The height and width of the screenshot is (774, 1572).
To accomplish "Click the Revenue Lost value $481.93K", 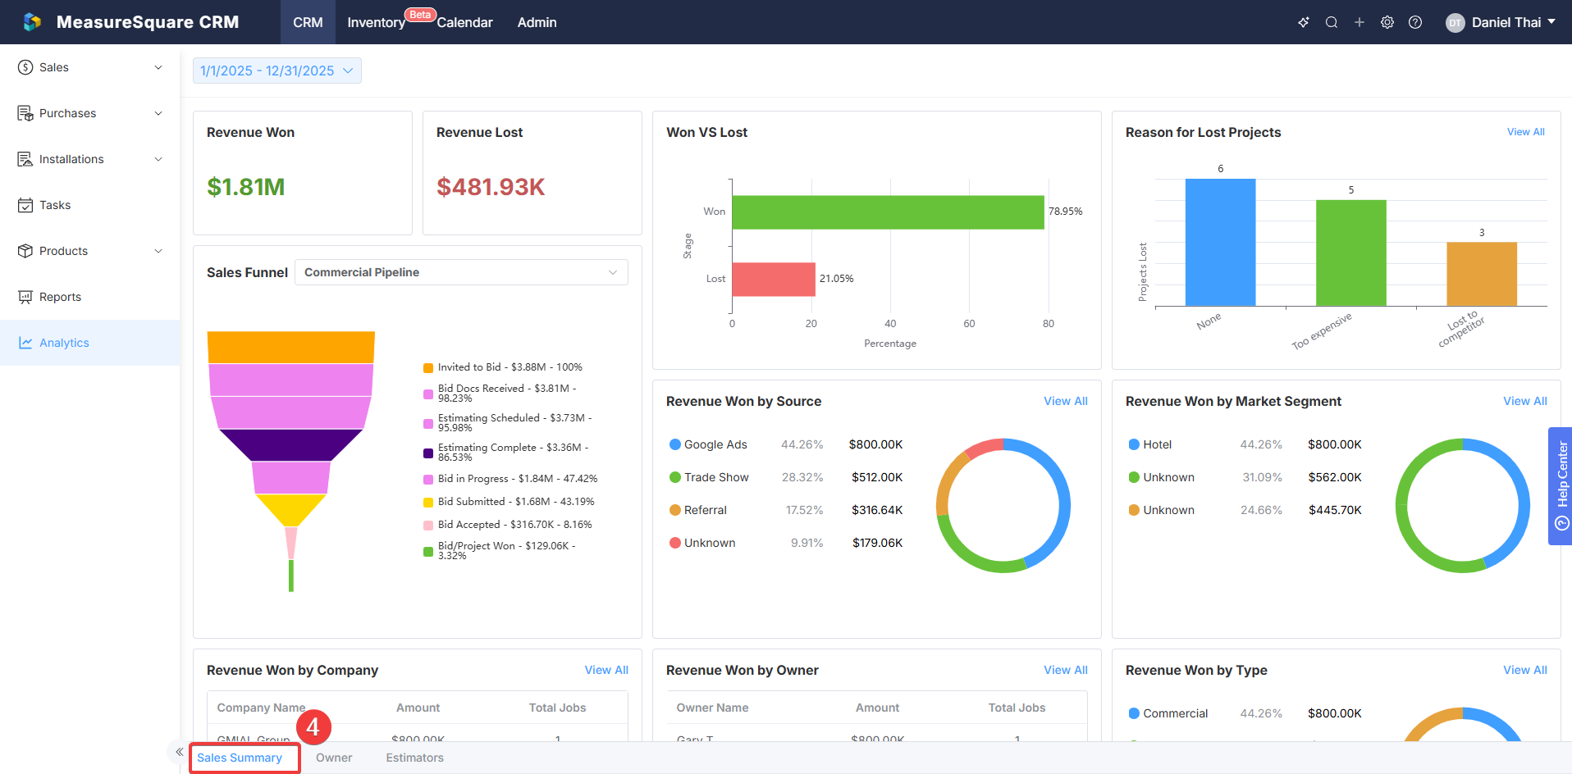I will point(491,187).
